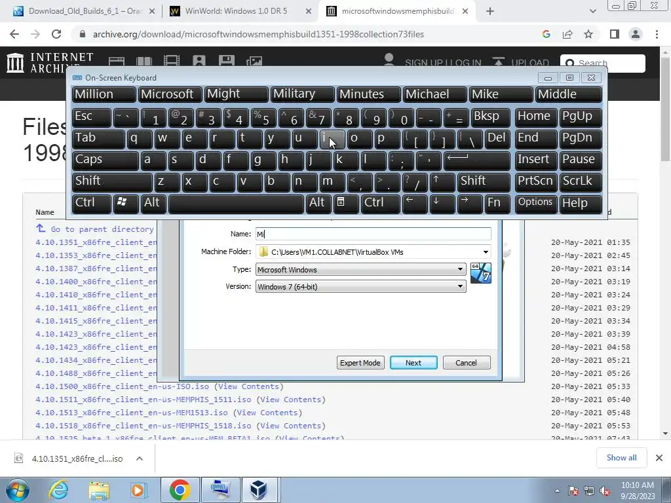Open Internet Archive software floppy icon

coord(226,61)
